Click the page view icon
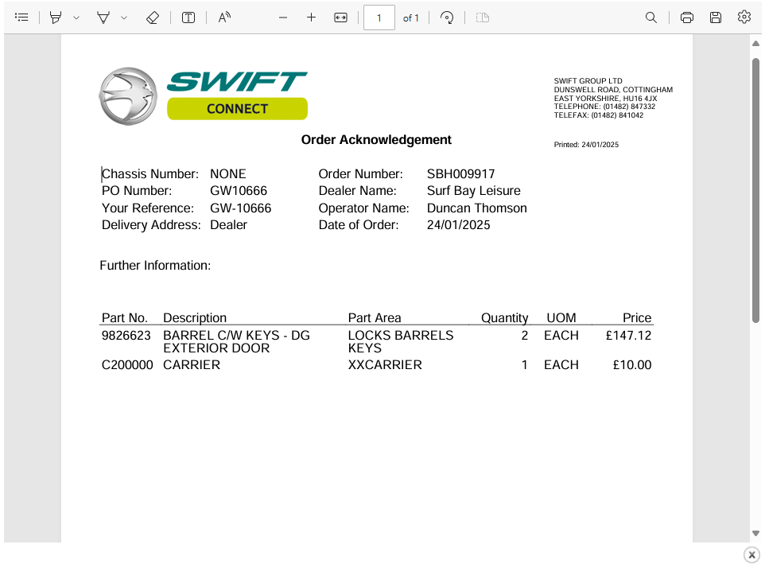Viewport: 765px width, 564px height. (x=483, y=18)
